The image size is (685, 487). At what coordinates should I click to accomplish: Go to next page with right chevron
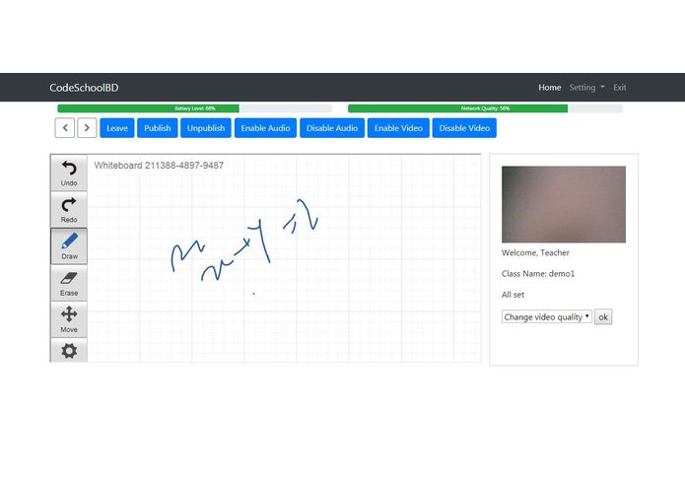click(x=87, y=128)
